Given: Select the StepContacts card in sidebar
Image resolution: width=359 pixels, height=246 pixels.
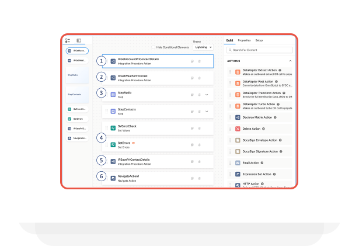Looking at the screenshot, I should [77, 95].
